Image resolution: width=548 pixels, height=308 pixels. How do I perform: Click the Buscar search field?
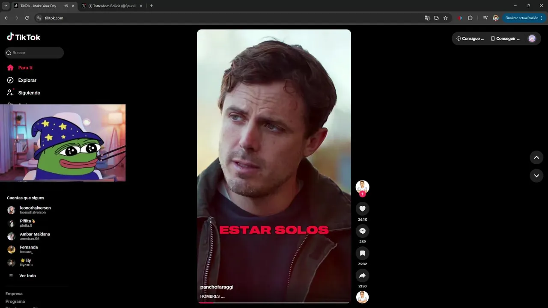pos(34,53)
